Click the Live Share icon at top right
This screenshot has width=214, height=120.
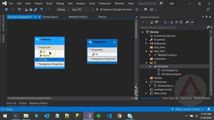(x=208, y=9)
